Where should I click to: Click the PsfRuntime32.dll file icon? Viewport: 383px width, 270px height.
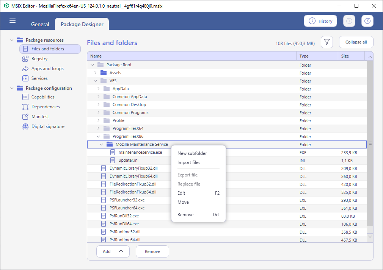point(104,232)
